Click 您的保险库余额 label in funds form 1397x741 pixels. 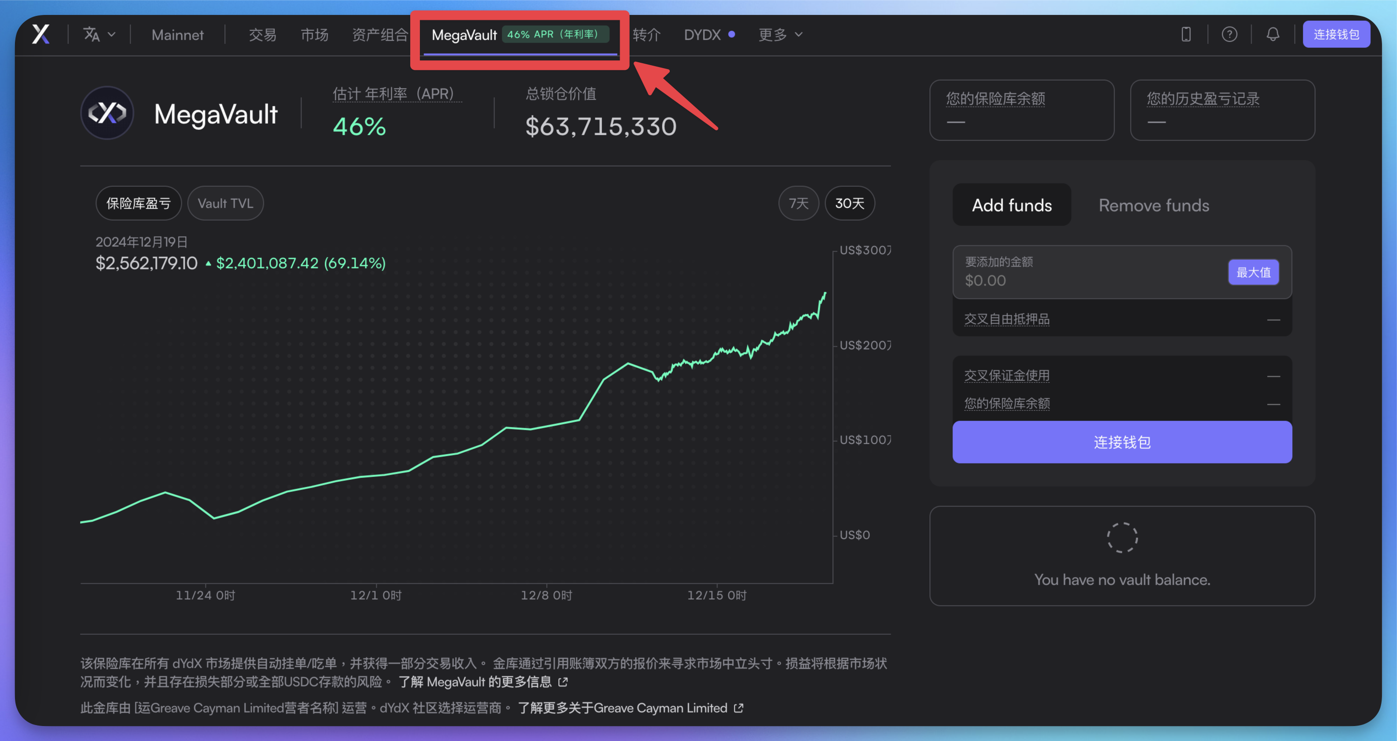point(1007,404)
